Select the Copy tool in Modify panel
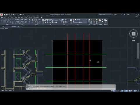Image resolution: width=140 pixels, height=105 pixels. [17, 21]
